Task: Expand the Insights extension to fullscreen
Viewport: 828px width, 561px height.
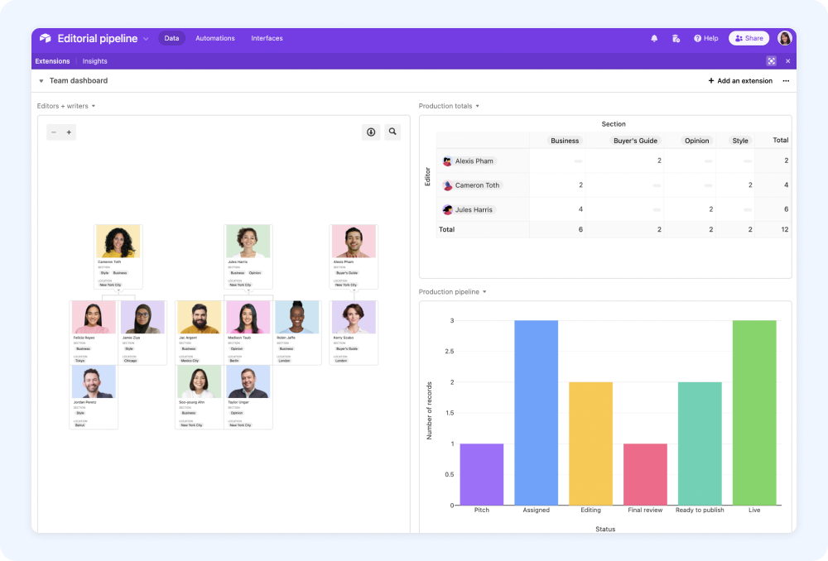Action: click(x=771, y=60)
